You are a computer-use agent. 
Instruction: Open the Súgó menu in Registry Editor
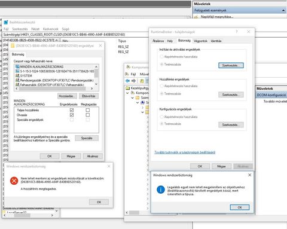(65, 29)
